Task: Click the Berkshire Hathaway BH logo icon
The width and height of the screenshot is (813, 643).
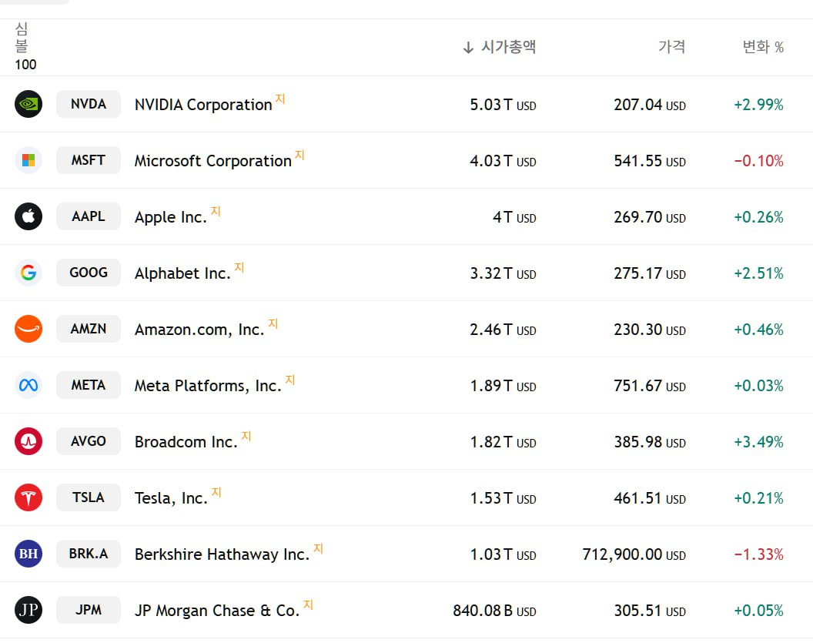Action: point(28,554)
